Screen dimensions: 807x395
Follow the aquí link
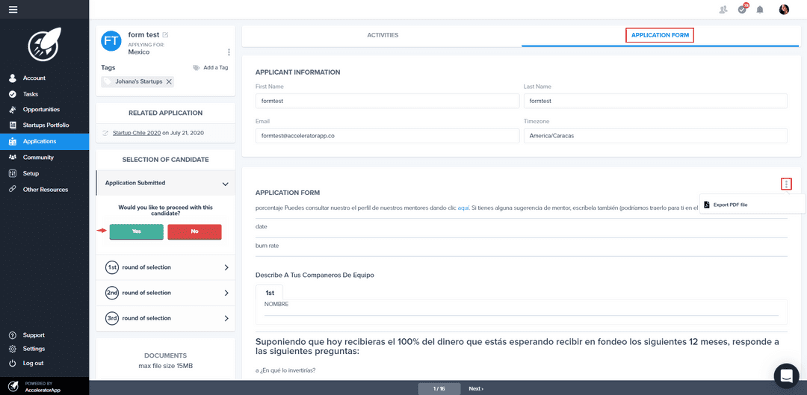pyautogui.click(x=464, y=208)
